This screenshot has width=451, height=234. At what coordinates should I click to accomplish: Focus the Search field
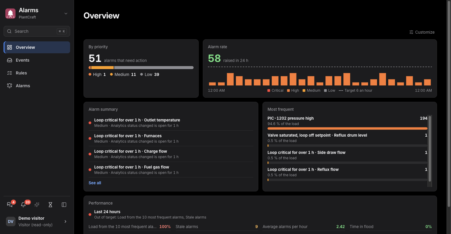point(37,31)
